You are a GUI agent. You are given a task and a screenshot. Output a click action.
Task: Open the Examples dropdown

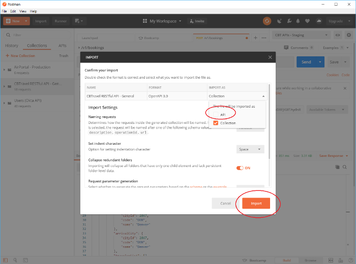pos(336,48)
